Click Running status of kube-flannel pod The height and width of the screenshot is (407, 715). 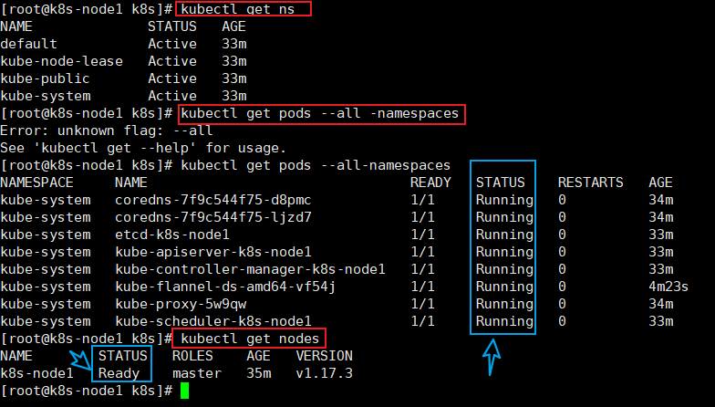[x=504, y=287]
